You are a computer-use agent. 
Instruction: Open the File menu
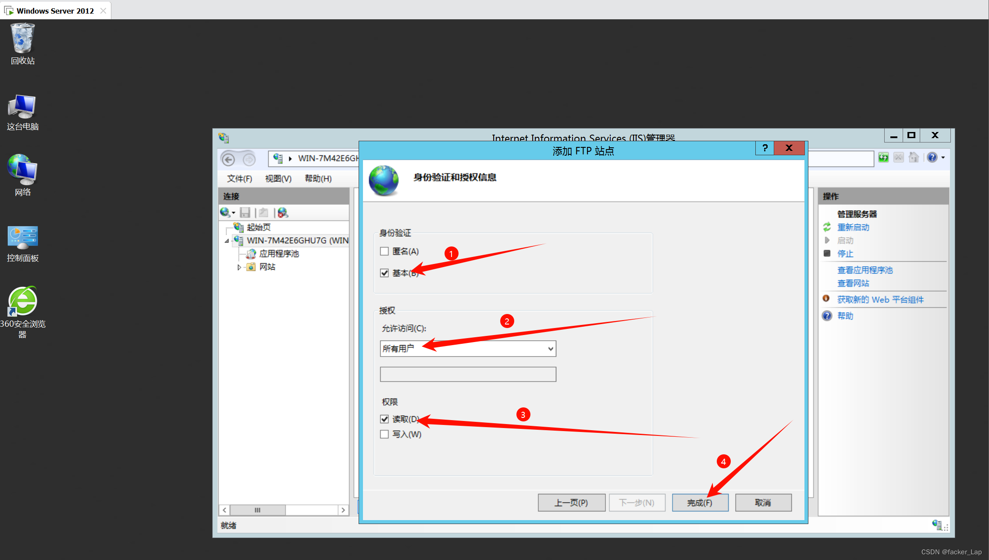tap(239, 178)
